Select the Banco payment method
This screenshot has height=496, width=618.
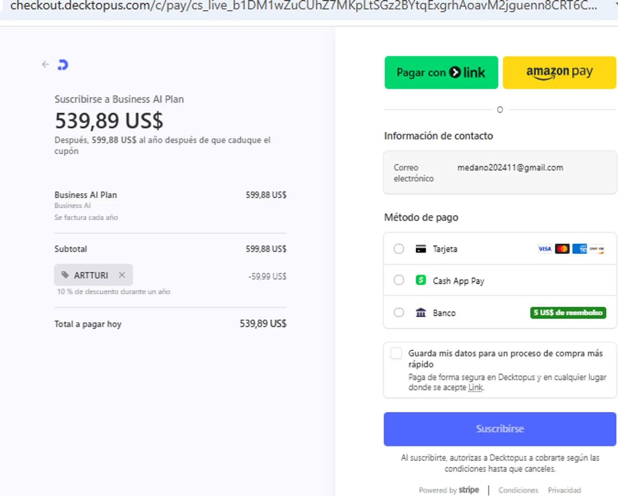click(399, 312)
